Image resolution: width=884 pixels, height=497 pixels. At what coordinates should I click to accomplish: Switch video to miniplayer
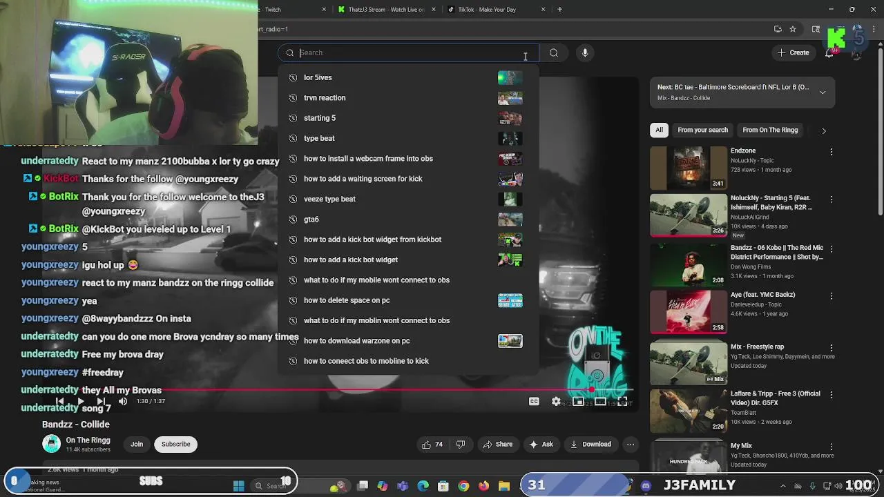[x=578, y=401]
